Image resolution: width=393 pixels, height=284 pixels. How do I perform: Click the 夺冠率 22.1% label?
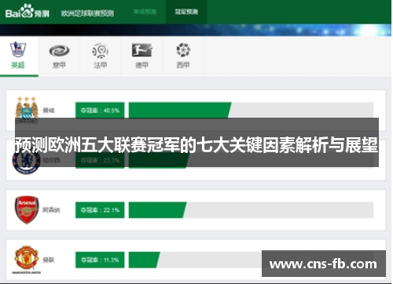[x=100, y=210]
